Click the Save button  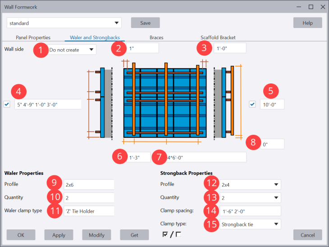click(x=146, y=23)
